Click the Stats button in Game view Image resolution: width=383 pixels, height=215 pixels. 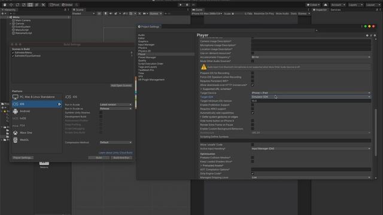pos(293,14)
